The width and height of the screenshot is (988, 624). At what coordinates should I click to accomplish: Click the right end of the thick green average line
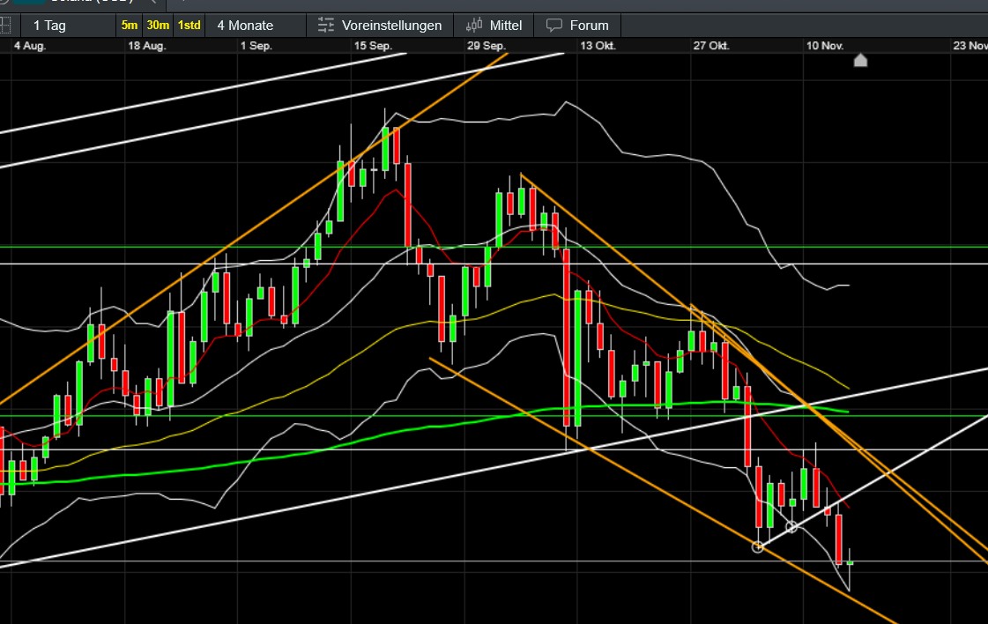[846, 412]
